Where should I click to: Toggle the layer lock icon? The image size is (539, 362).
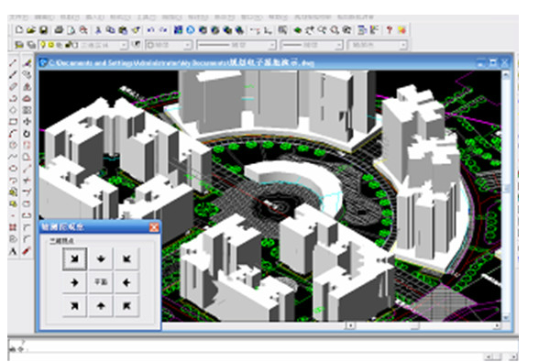(x=68, y=45)
